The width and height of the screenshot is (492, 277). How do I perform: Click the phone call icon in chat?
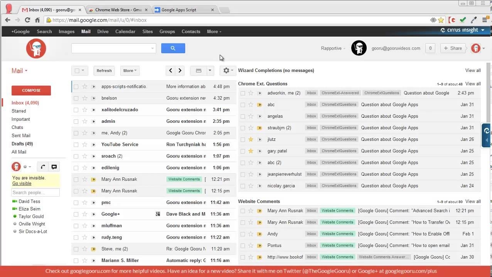[x=43, y=167]
